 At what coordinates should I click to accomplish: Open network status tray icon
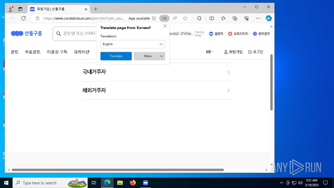point(294,183)
